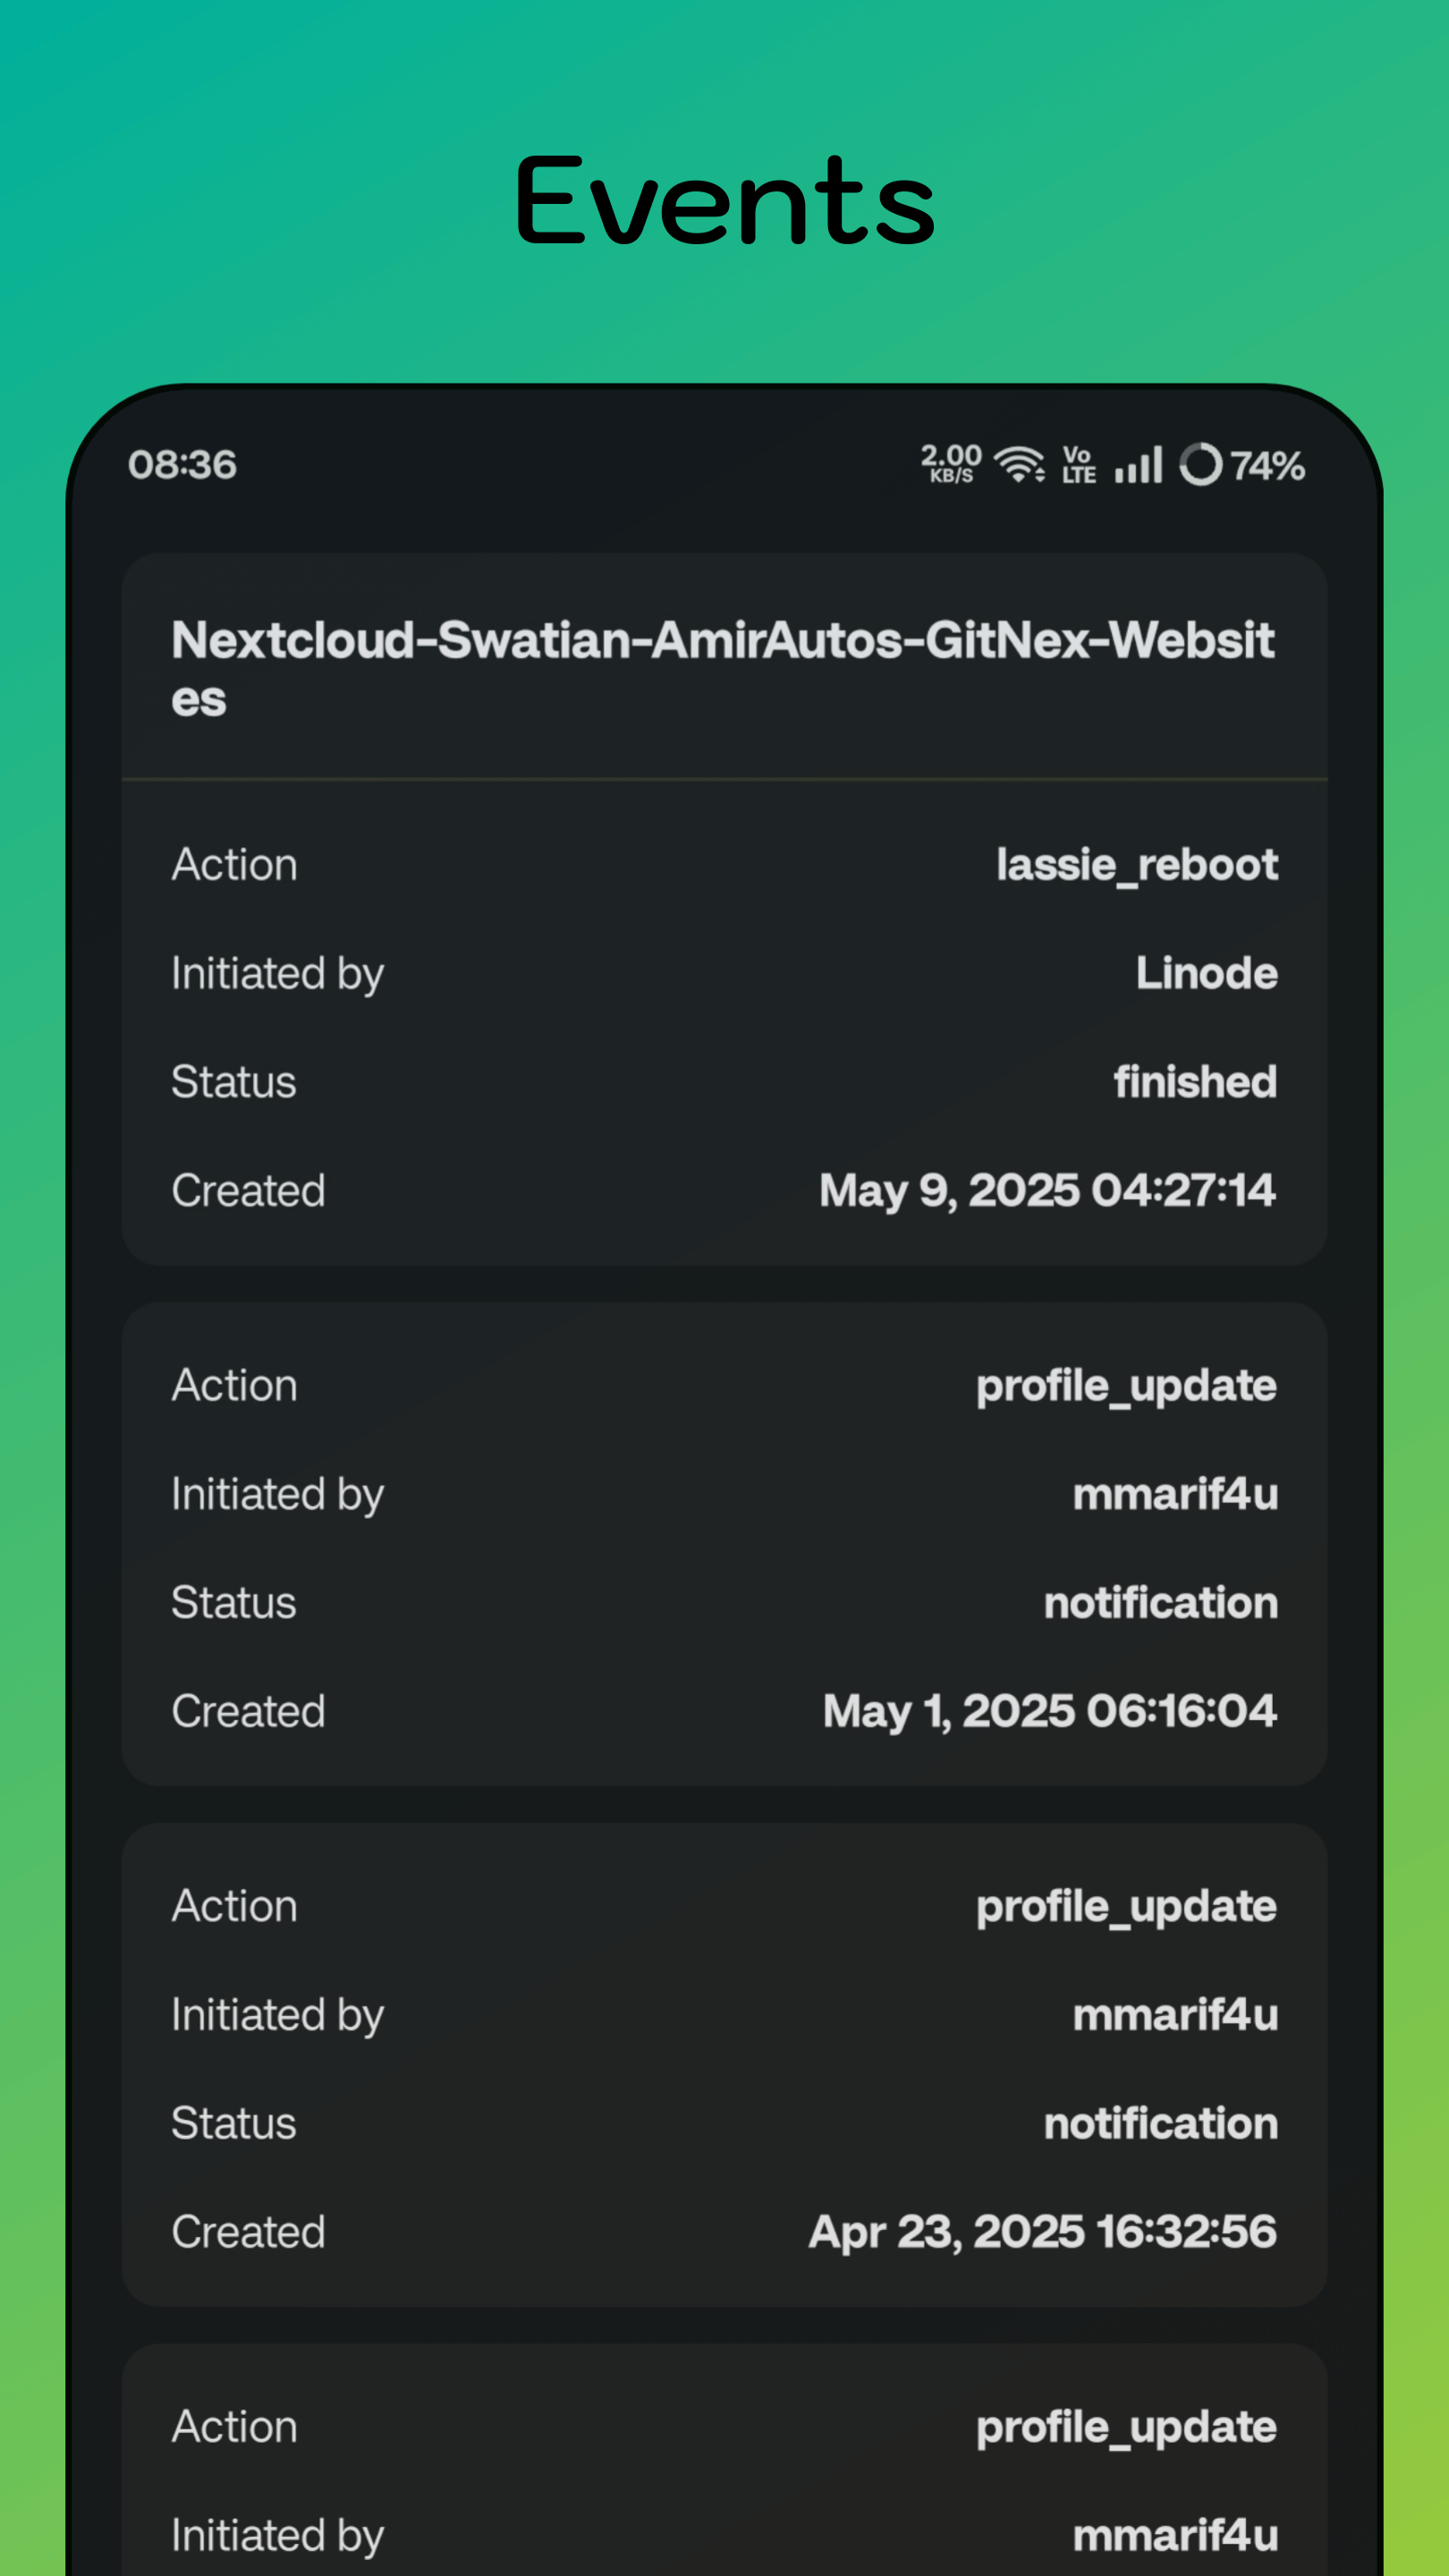Tap the Linode initiator name
The image size is (1449, 2576).
(1206, 973)
